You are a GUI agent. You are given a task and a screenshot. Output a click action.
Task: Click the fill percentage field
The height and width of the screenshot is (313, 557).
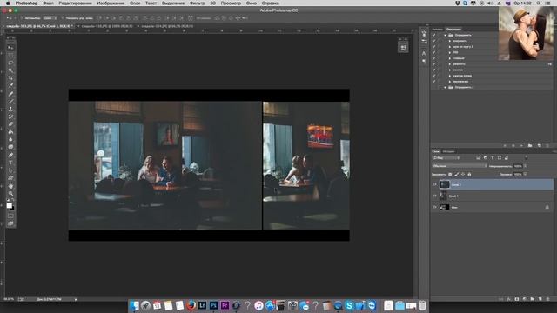click(x=518, y=174)
